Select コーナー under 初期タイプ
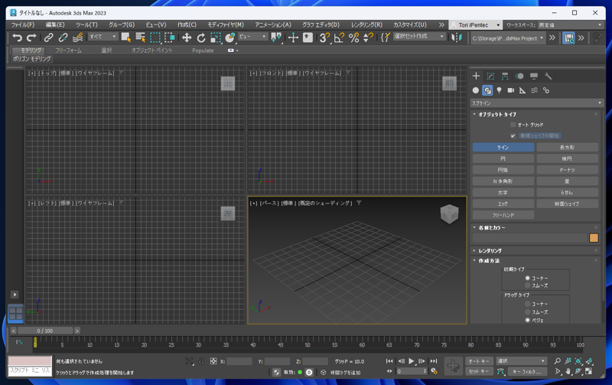This screenshot has width=612, height=385. (528, 278)
